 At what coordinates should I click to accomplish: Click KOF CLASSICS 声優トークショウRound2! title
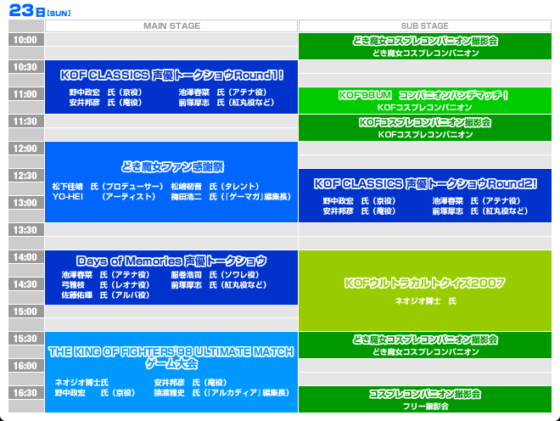(x=425, y=183)
